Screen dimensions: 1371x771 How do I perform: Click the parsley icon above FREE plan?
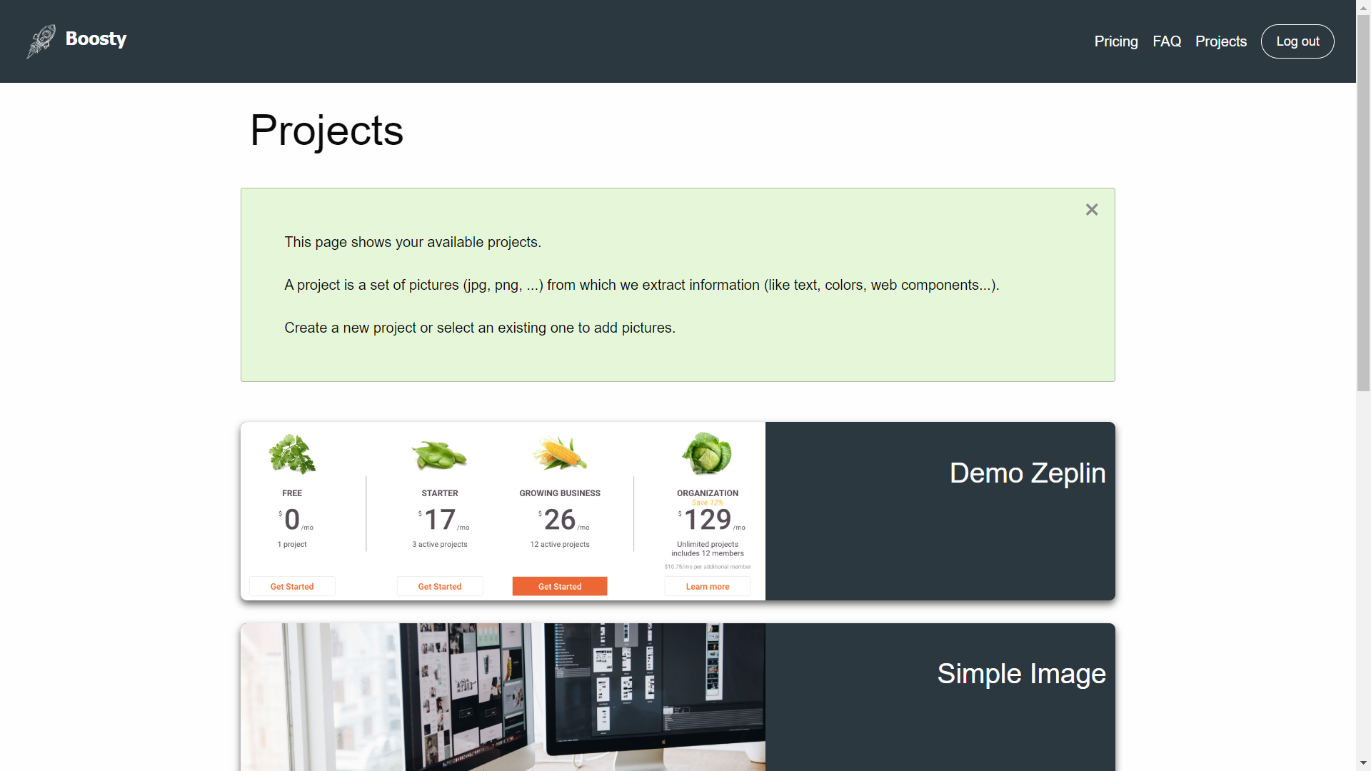pos(292,454)
